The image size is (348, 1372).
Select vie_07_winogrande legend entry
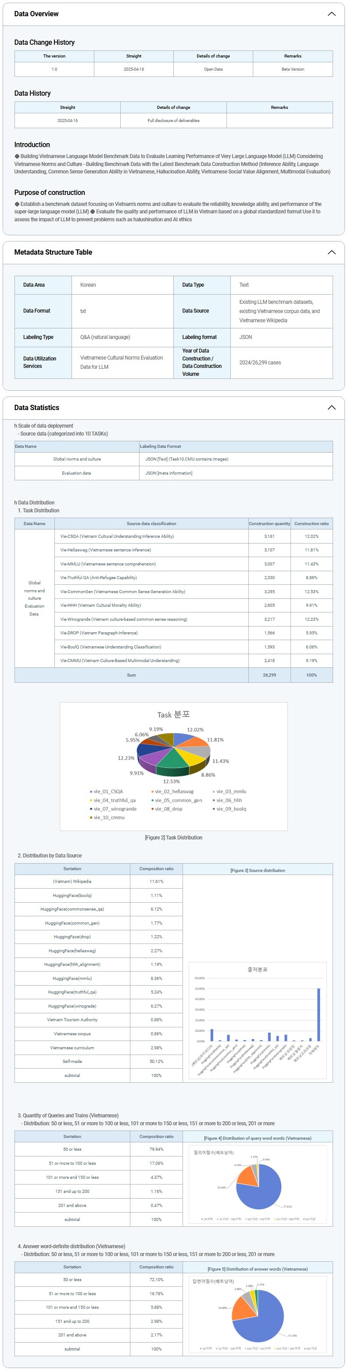115,809
